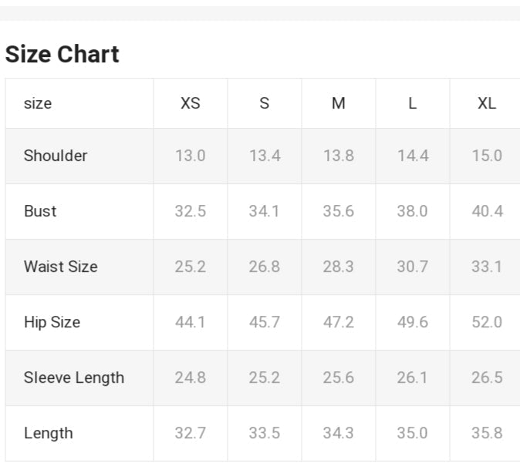Viewport: 520px width, 473px height.
Task: Select the S size column header
Action: click(265, 103)
